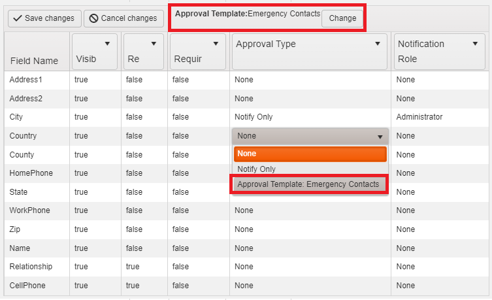Screen dimensions: 492x300
Task: Select Notify Only in the dropdown list
Action: pyautogui.click(x=310, y=169)
